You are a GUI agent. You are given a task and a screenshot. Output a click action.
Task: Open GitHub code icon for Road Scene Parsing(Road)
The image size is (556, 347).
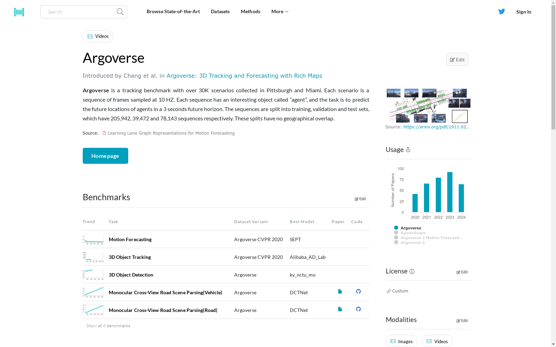pos(358,309)
